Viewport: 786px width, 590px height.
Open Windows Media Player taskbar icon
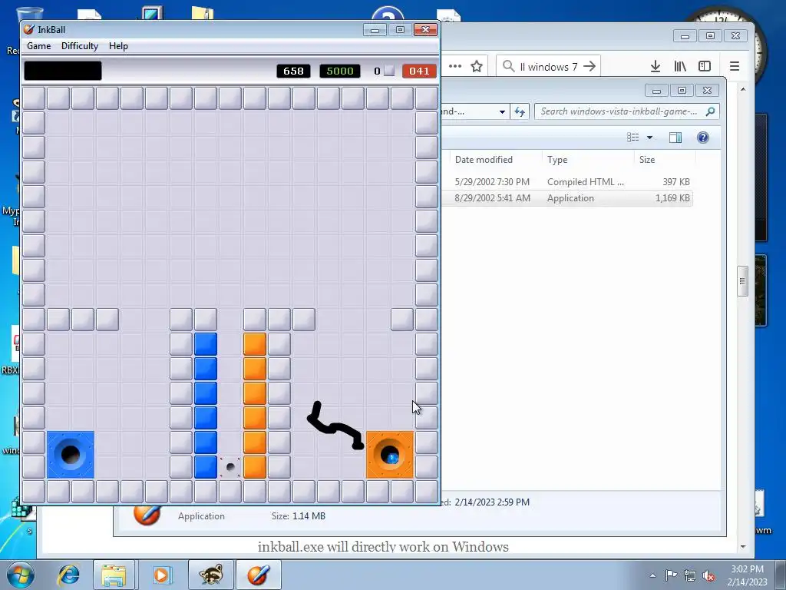[161, 575]
